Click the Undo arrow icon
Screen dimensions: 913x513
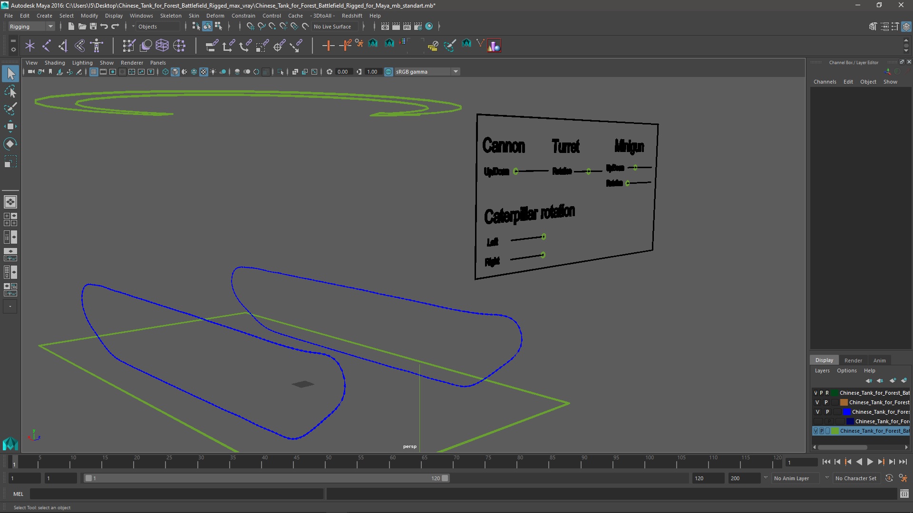(x=104, y=27)
